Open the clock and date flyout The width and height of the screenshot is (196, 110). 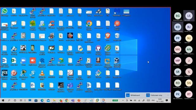pyautogui.click(x=160, y=101)
